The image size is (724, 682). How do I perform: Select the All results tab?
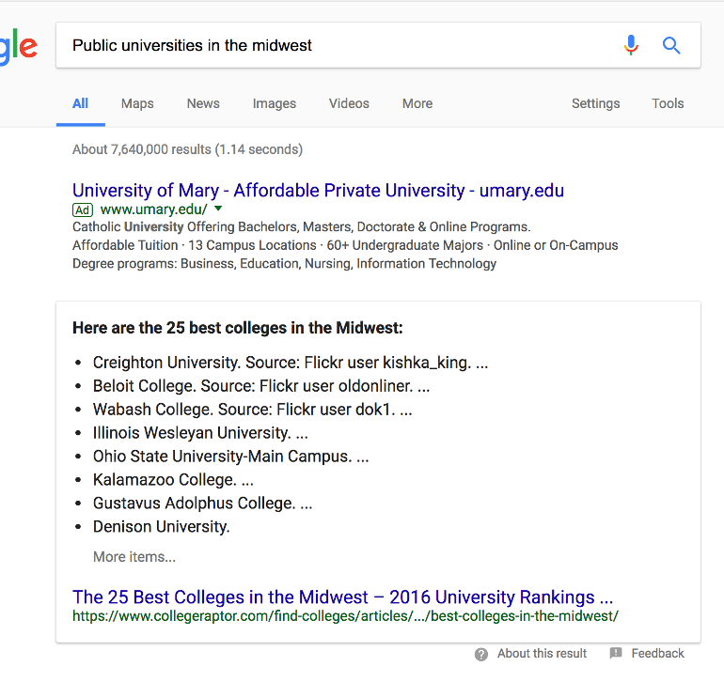[81, 103]
